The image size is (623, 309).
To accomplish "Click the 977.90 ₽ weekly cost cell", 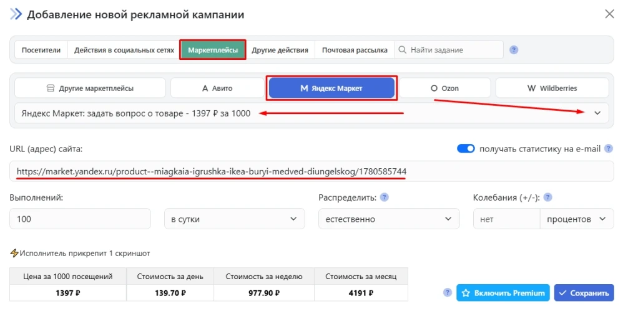I will [x=264, y=293].
